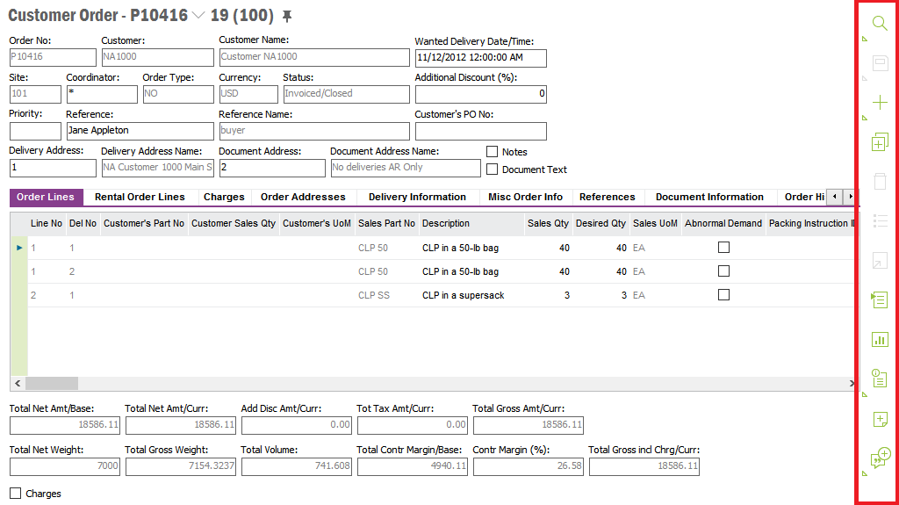Toggle the Notes checkbox
This screenshot has width=899, height=505.
tap(493, 152)
